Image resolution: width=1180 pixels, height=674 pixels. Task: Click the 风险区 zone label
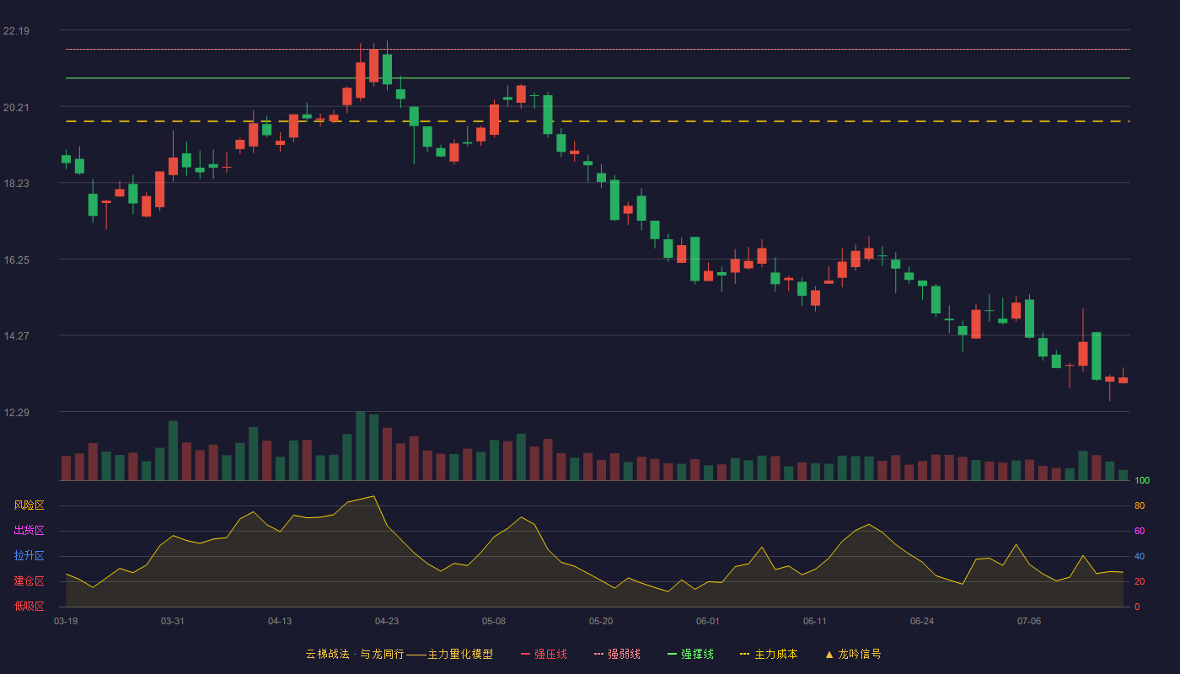point(29,505)
